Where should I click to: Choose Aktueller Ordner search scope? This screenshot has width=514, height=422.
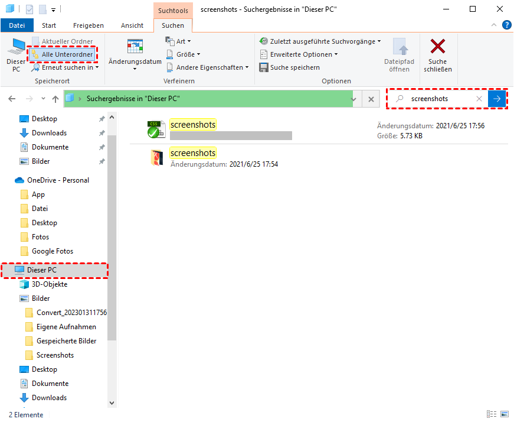[63, 41]
